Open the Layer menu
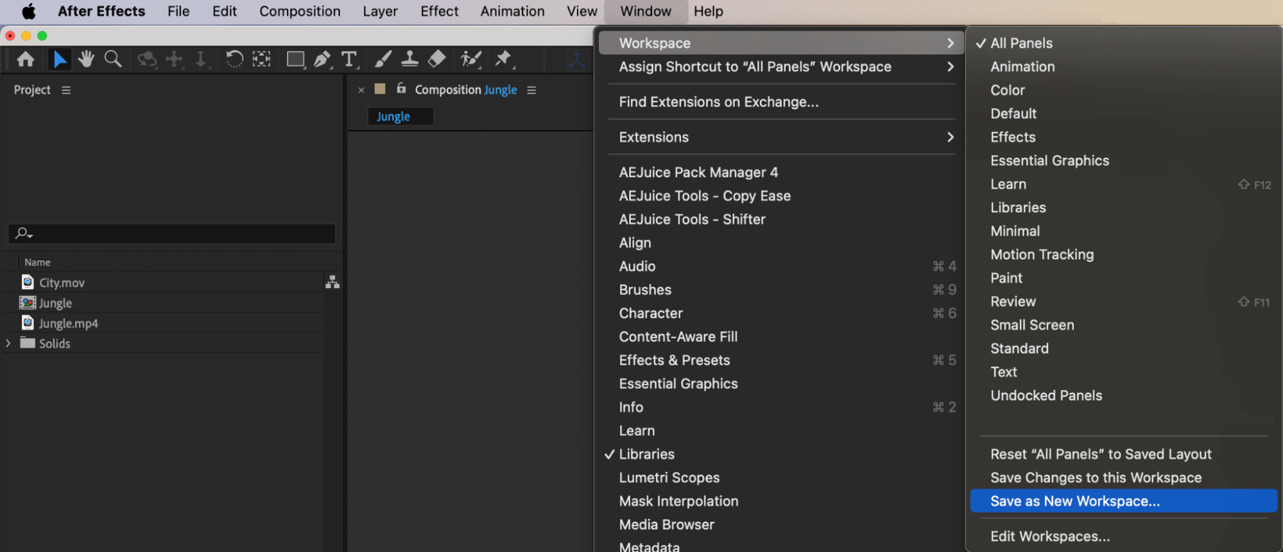Viewport: 1283px width, 552px height. [380, 12]
